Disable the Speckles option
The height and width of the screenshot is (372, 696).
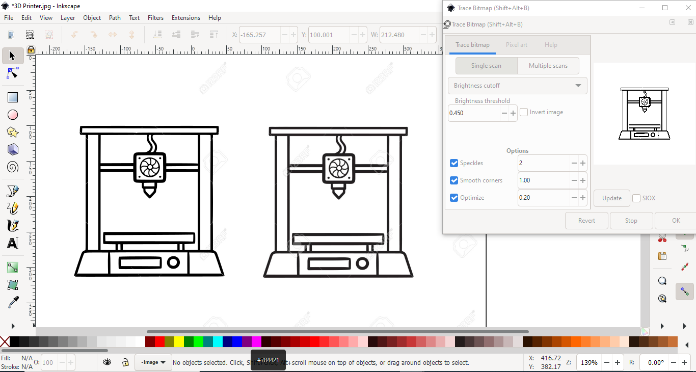point(453,163)
